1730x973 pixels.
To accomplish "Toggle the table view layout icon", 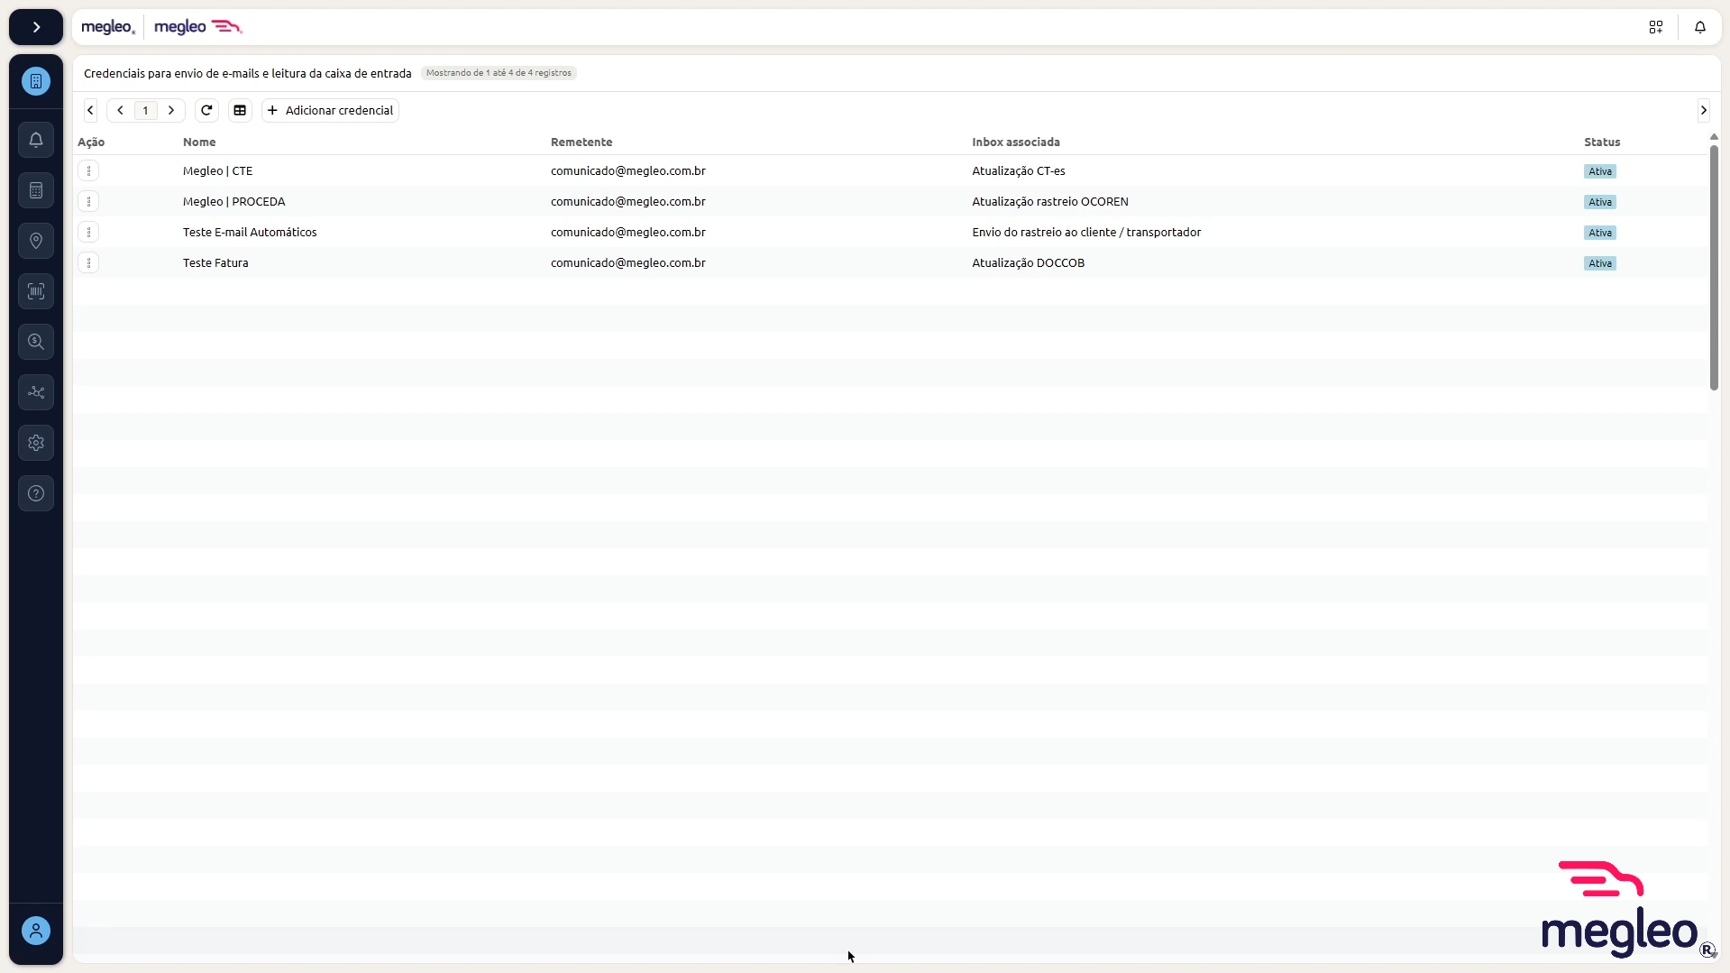I will (x=240, y=110).
